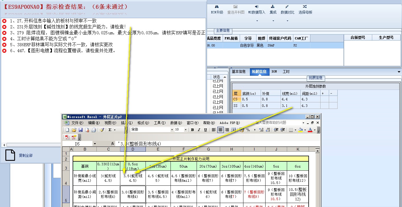
Task: Open the 数据对比 dropdown arrow
Action: (x=287, y=21)
